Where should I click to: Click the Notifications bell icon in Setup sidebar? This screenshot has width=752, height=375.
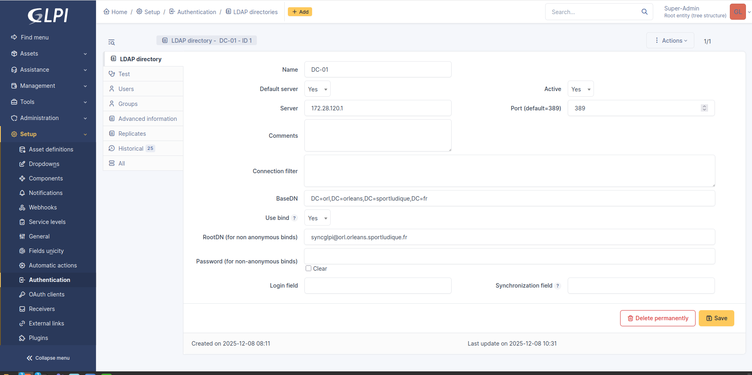pyautogui.click(x=22, y=193)
